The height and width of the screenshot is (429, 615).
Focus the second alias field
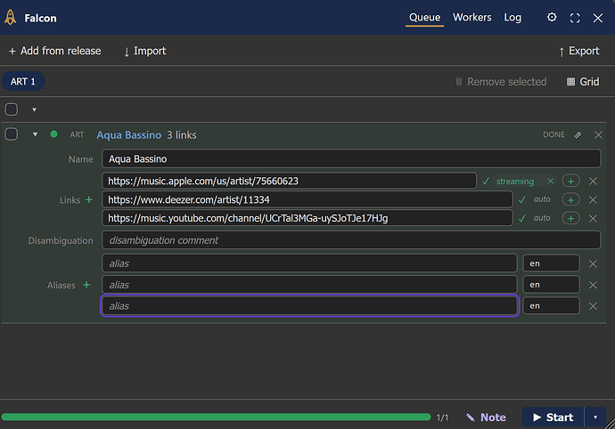[309, 285]
